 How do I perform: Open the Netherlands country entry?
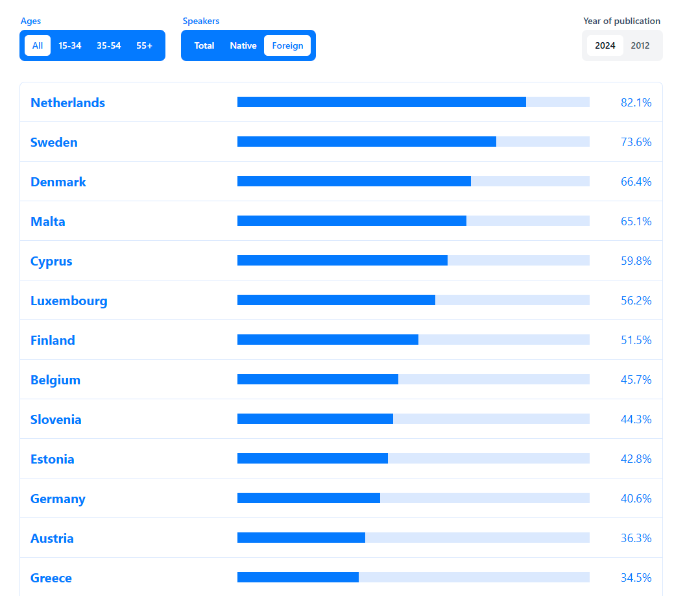tap(341, 102)
